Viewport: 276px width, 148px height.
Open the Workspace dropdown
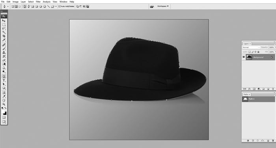coord(163,6)
